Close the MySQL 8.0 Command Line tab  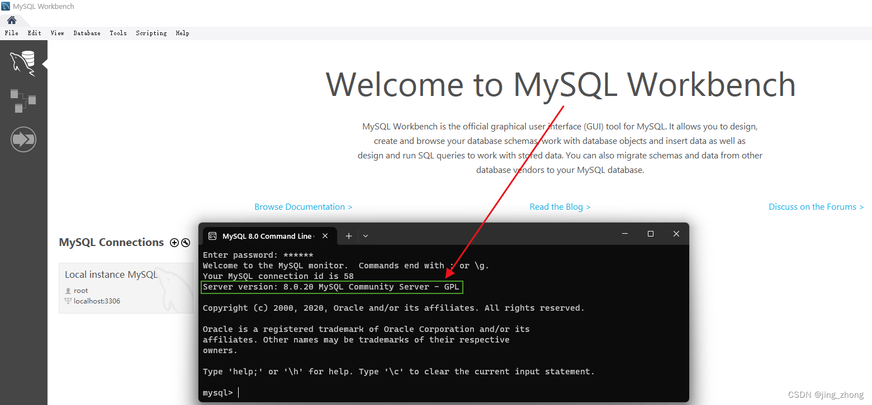(325, 236)
